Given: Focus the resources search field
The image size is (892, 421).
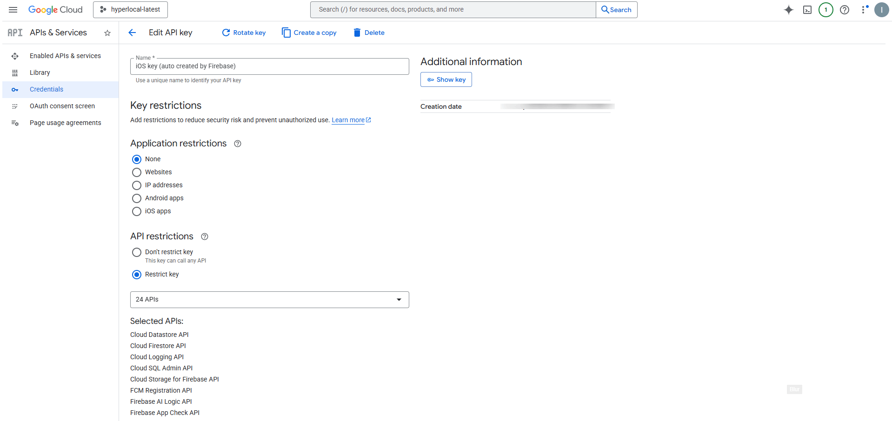Looking at the screenshot, I should (x=453, y=10).
